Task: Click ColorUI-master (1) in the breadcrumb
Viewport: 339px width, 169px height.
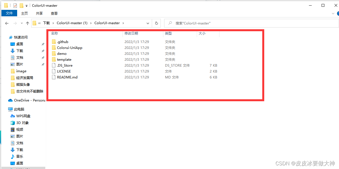Action: pos(72,23)
